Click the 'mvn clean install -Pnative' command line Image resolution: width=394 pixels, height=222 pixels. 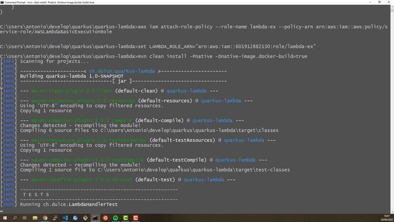[153, 56]
